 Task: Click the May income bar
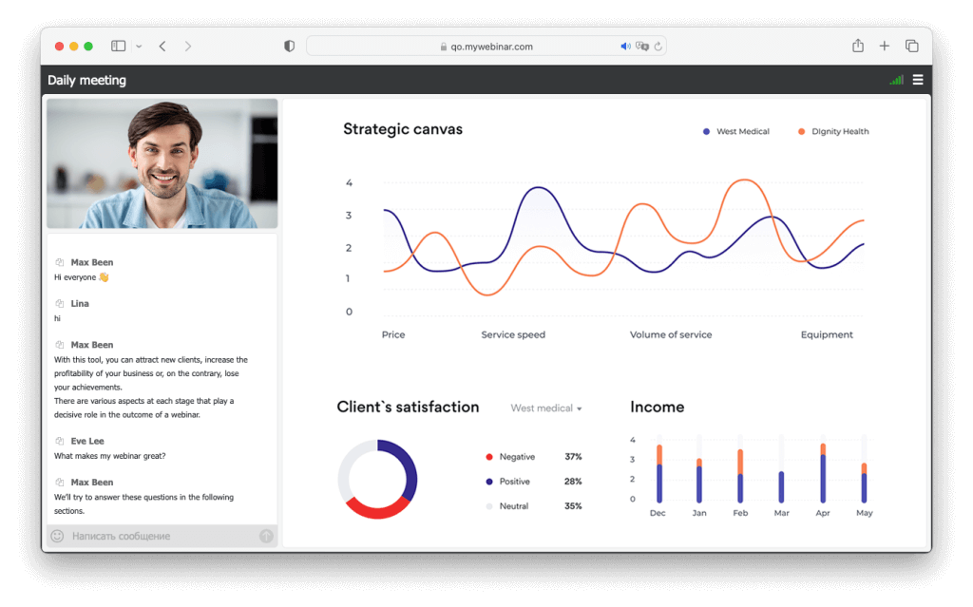click(864, 483)
